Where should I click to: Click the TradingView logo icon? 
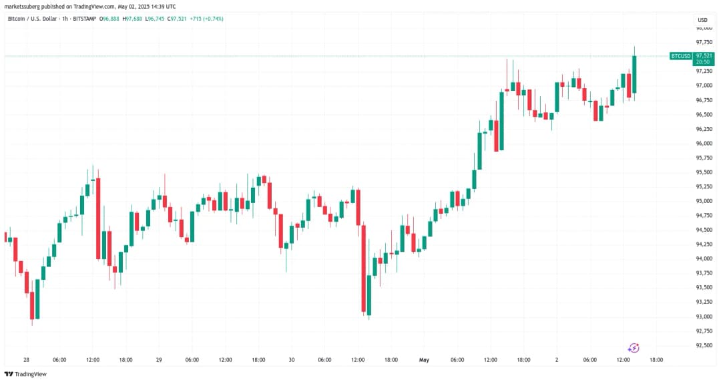(9, 374)
